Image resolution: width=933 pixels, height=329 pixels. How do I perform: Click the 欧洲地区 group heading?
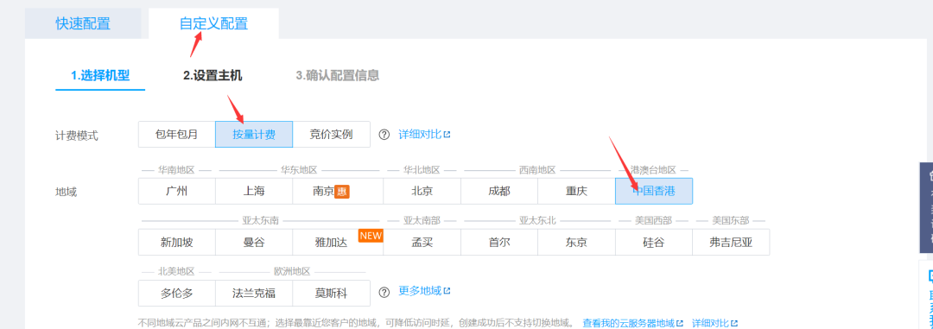pos(292,272)
